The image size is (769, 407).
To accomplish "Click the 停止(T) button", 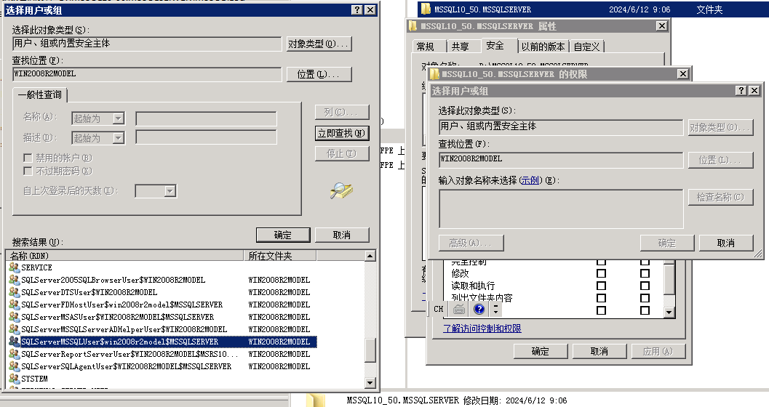I will click(342, 154).
